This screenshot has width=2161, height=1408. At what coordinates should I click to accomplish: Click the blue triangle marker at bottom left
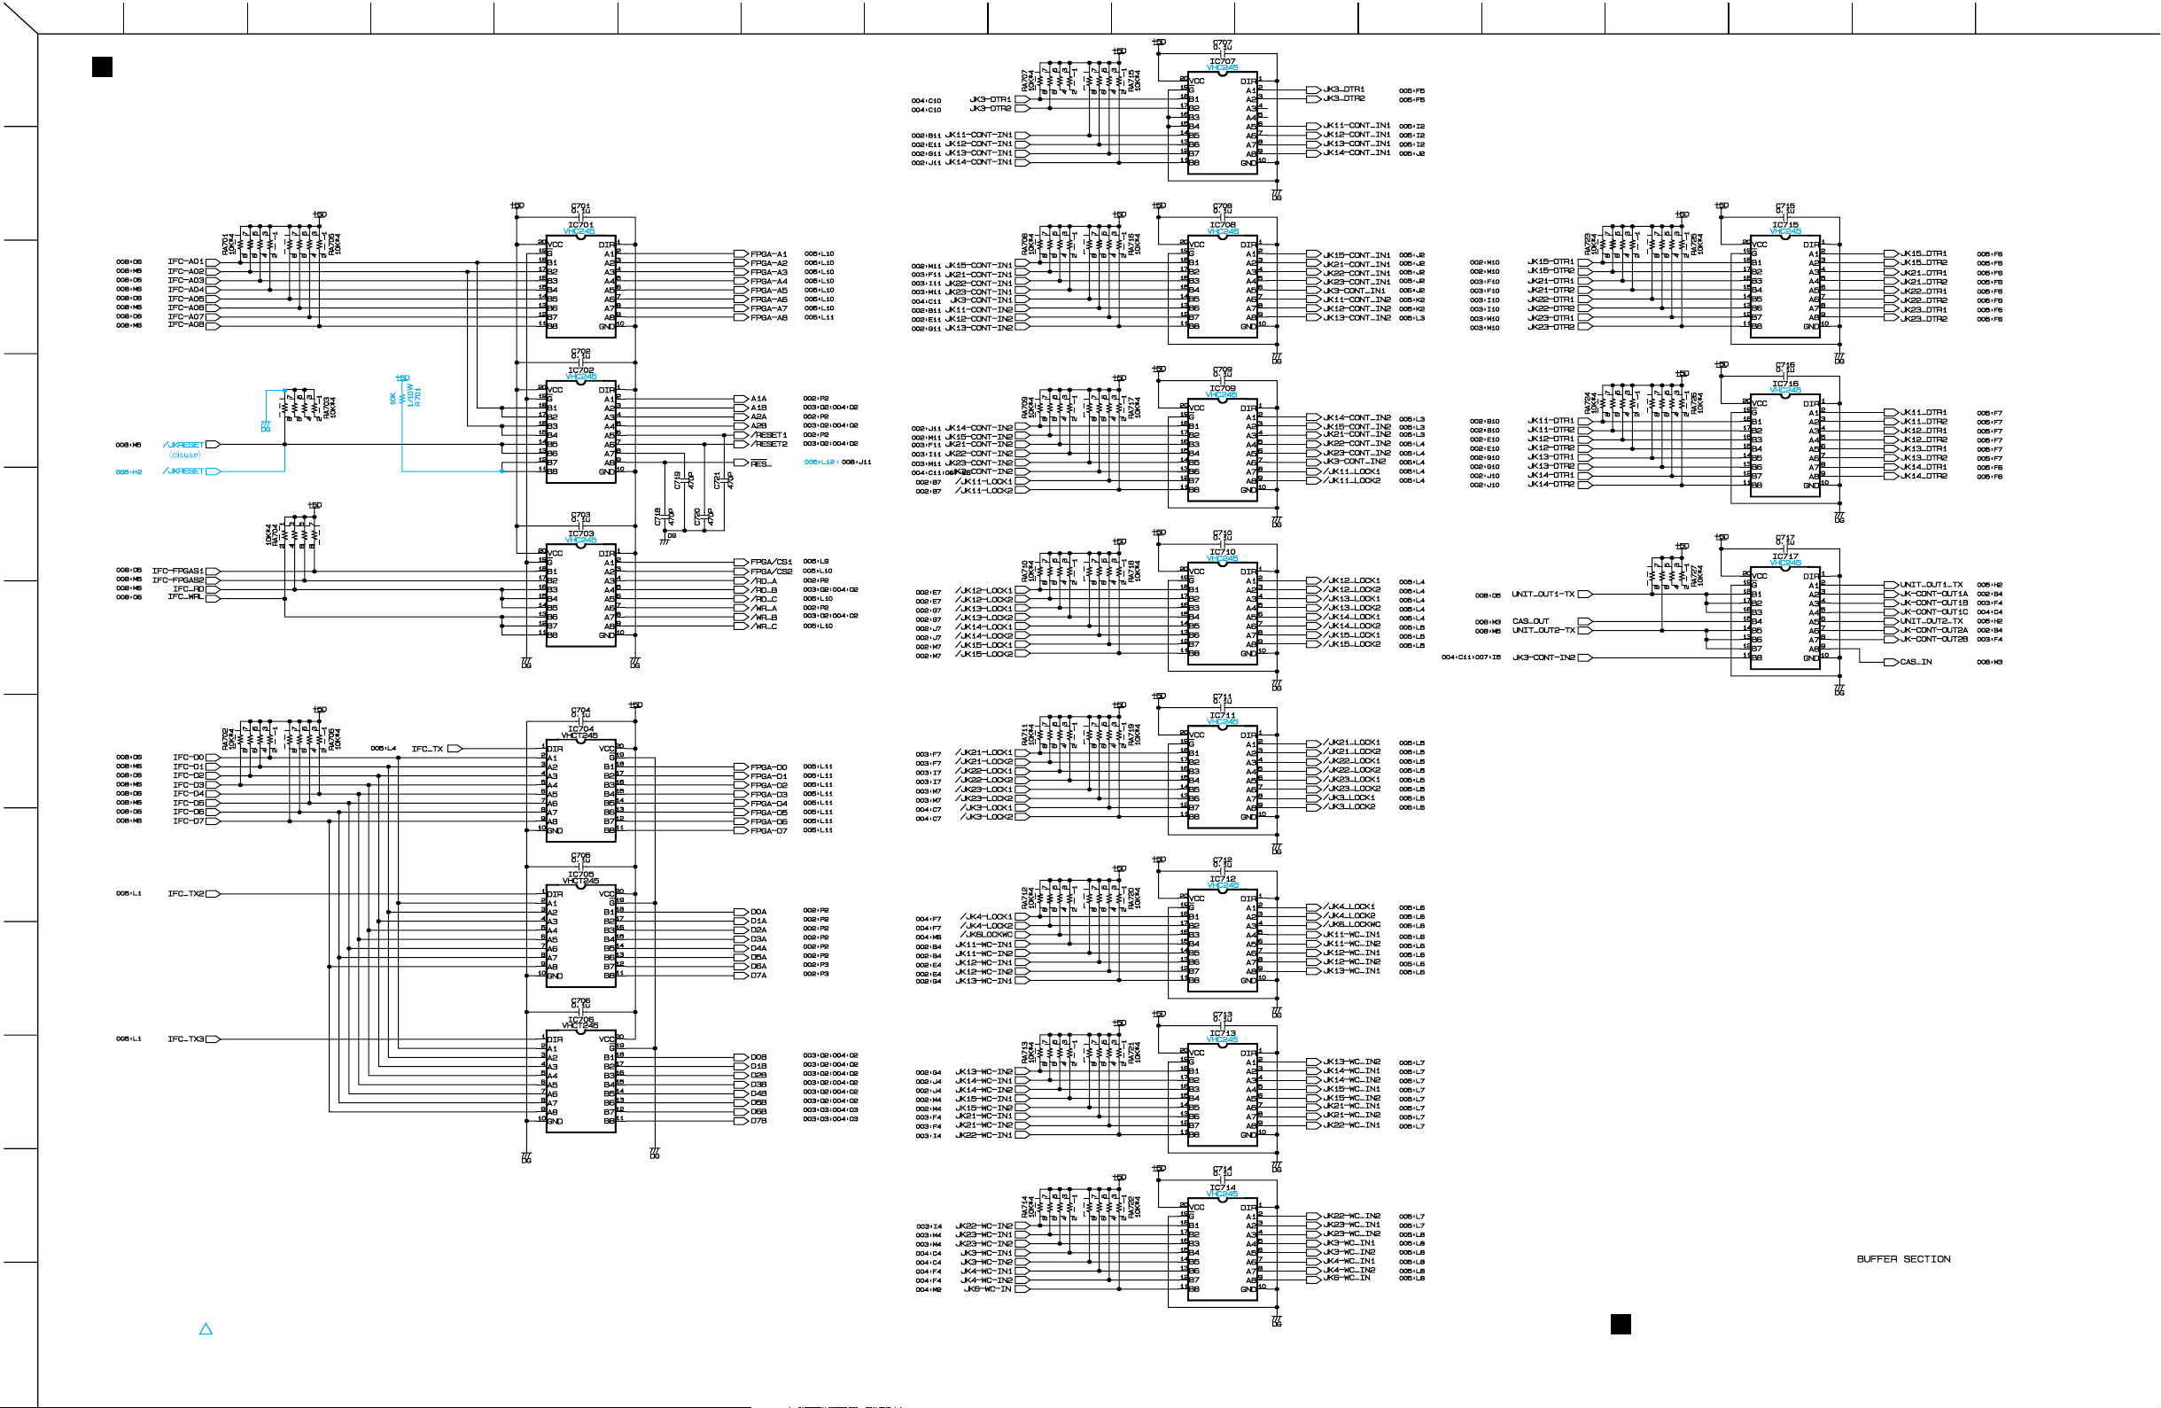(x=206, y=1328)
